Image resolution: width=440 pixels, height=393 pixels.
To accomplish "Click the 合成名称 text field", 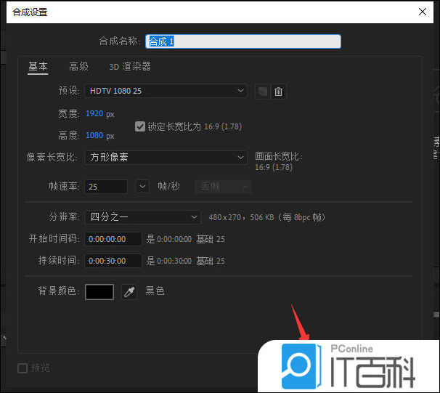I will pyautogui.click(x=243, y=41).
